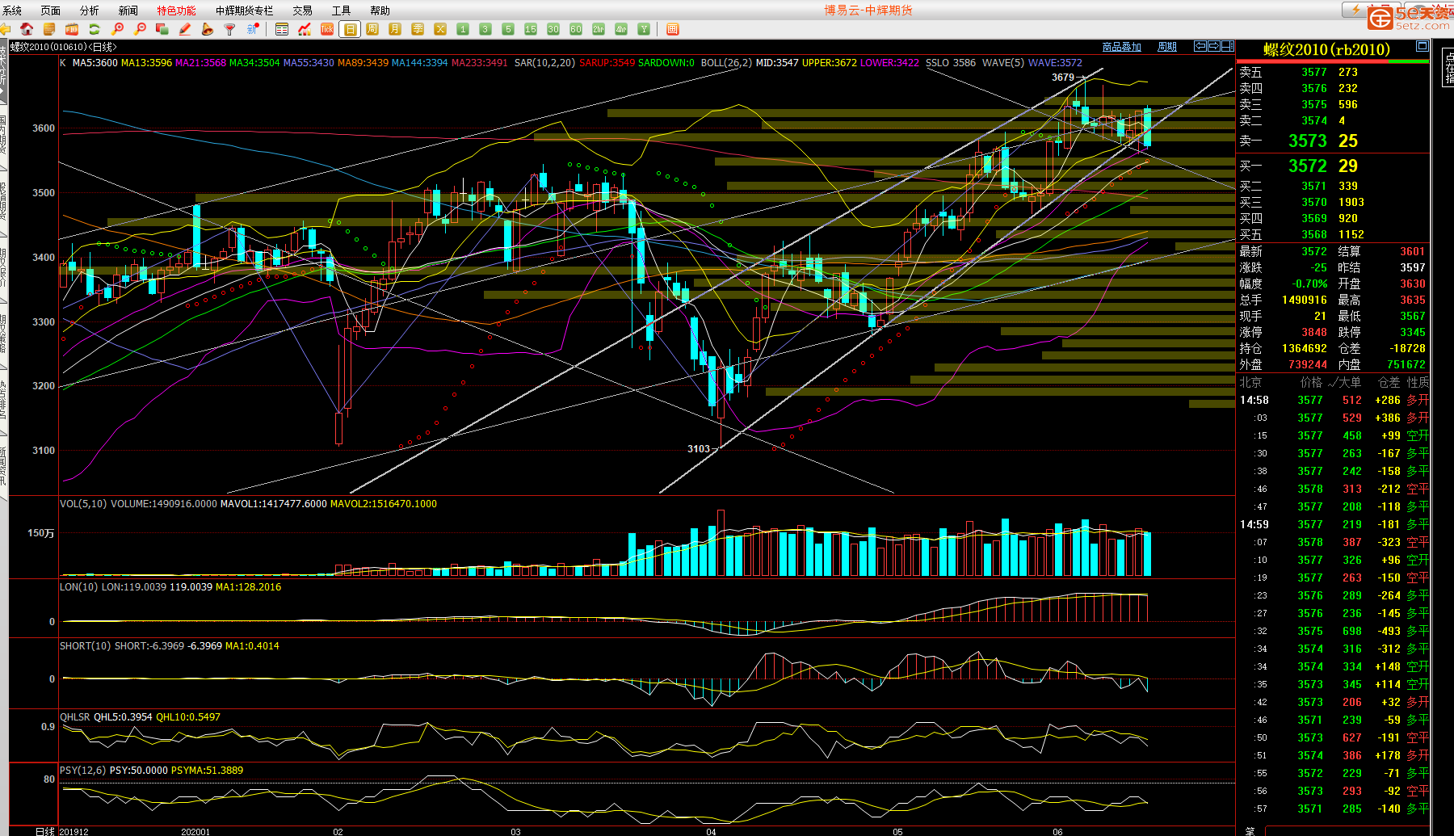The image size is (1454, 836).
Task: Switch to 3 minute period
Action: tap(485, 29)
